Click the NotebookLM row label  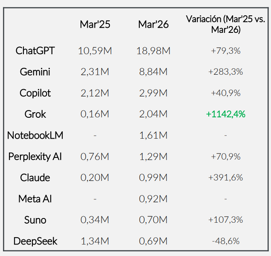click(35, 135)
